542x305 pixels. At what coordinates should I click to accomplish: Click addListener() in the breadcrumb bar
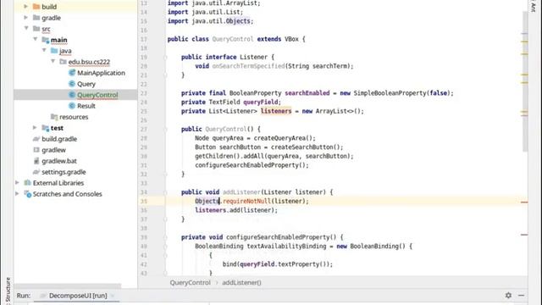241,282
